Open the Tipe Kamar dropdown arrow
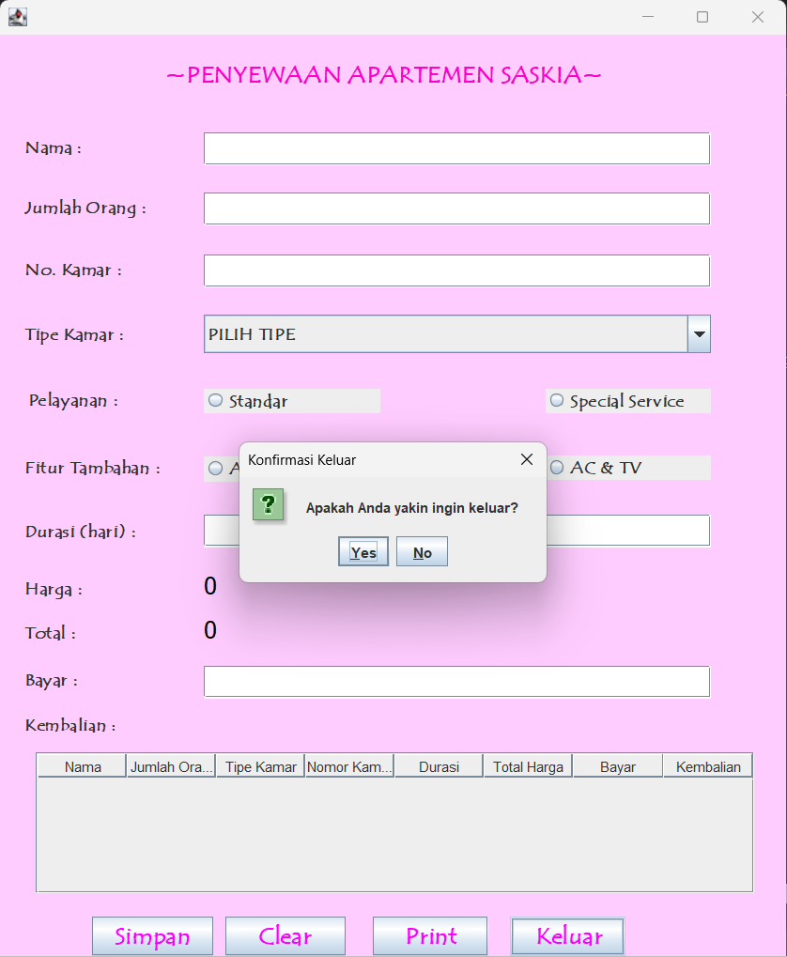Viewport: 787px width, 957px height. pyautogui.click(x=699, y=334)
